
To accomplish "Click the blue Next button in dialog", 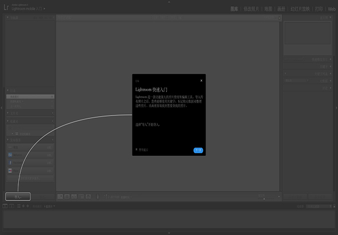I will (198, 150).
